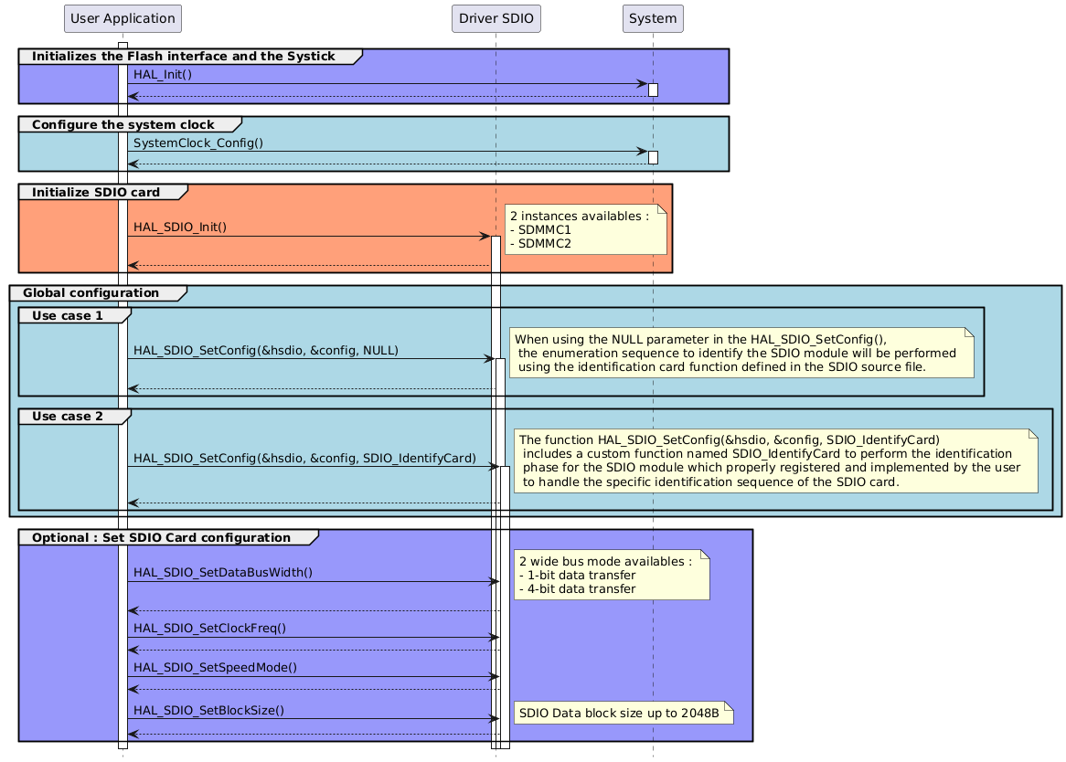Click the Driver SDIO participant box

(x=496, y=18)
